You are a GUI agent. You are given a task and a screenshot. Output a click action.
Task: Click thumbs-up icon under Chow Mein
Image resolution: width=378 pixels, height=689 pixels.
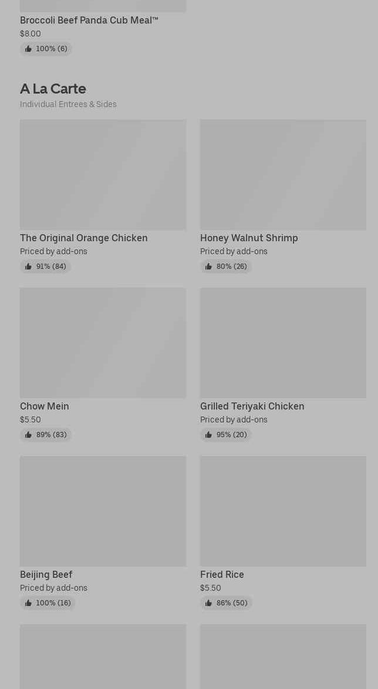tap(29, 435)
